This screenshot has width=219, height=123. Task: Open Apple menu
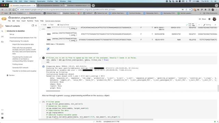coord(3,1)
